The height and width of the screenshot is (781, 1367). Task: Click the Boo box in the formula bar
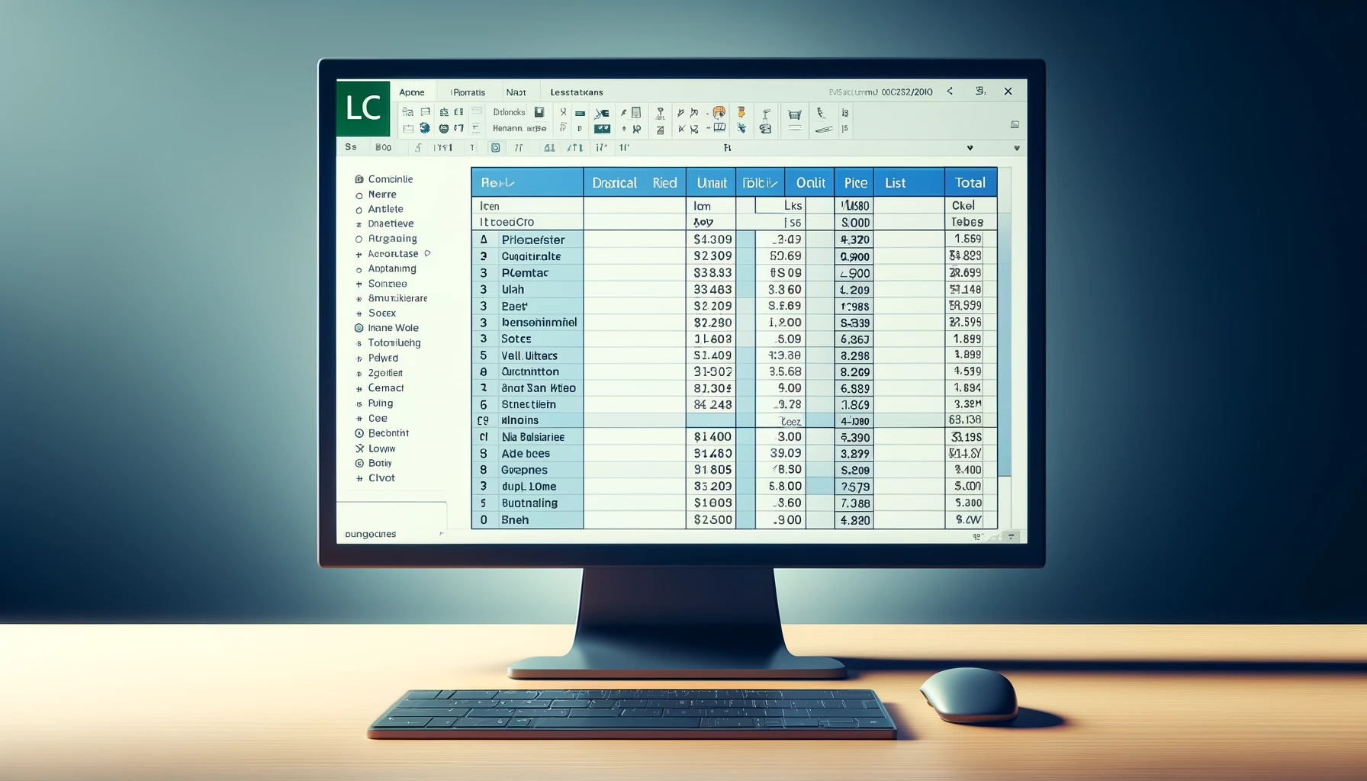[383, 147]
